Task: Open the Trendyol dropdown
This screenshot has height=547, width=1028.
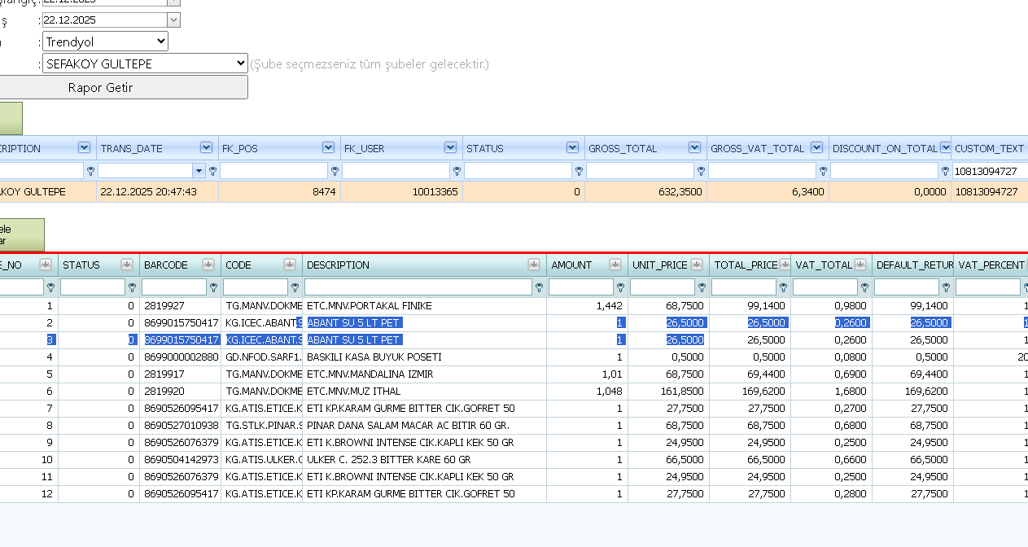Action: click(x=105, y=42)
